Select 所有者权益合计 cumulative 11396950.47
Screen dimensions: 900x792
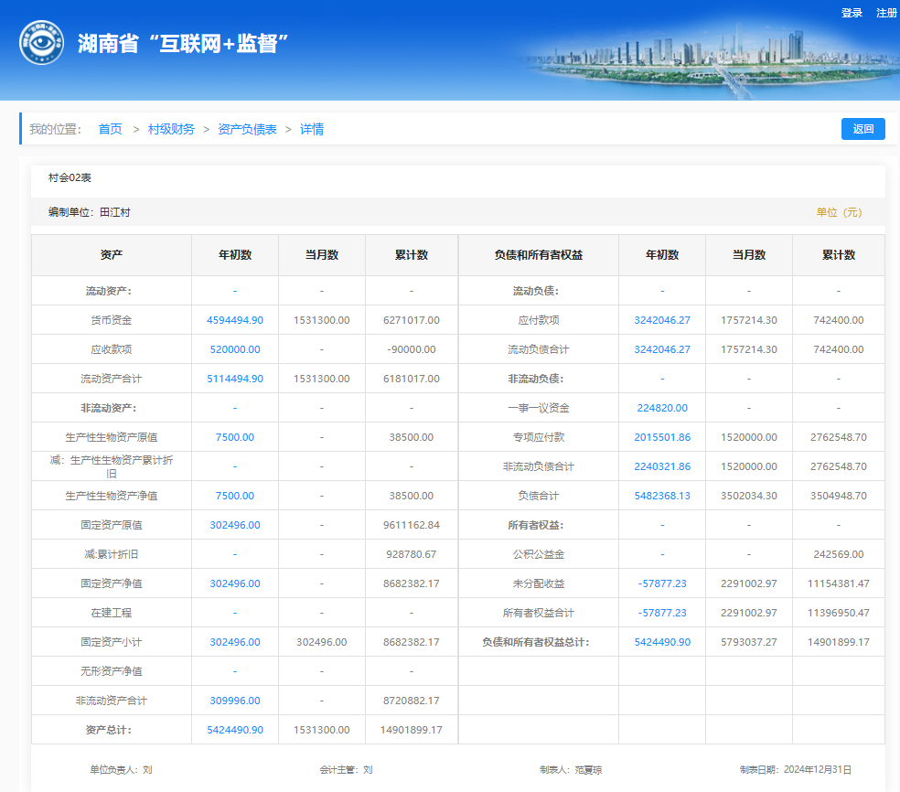pos(839,613)
